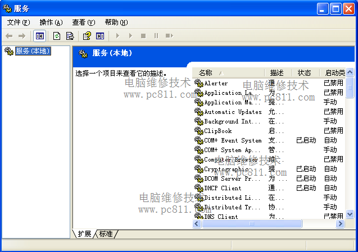
Task: Click the gear icon of ClipBook service
Action: (199, 131)
